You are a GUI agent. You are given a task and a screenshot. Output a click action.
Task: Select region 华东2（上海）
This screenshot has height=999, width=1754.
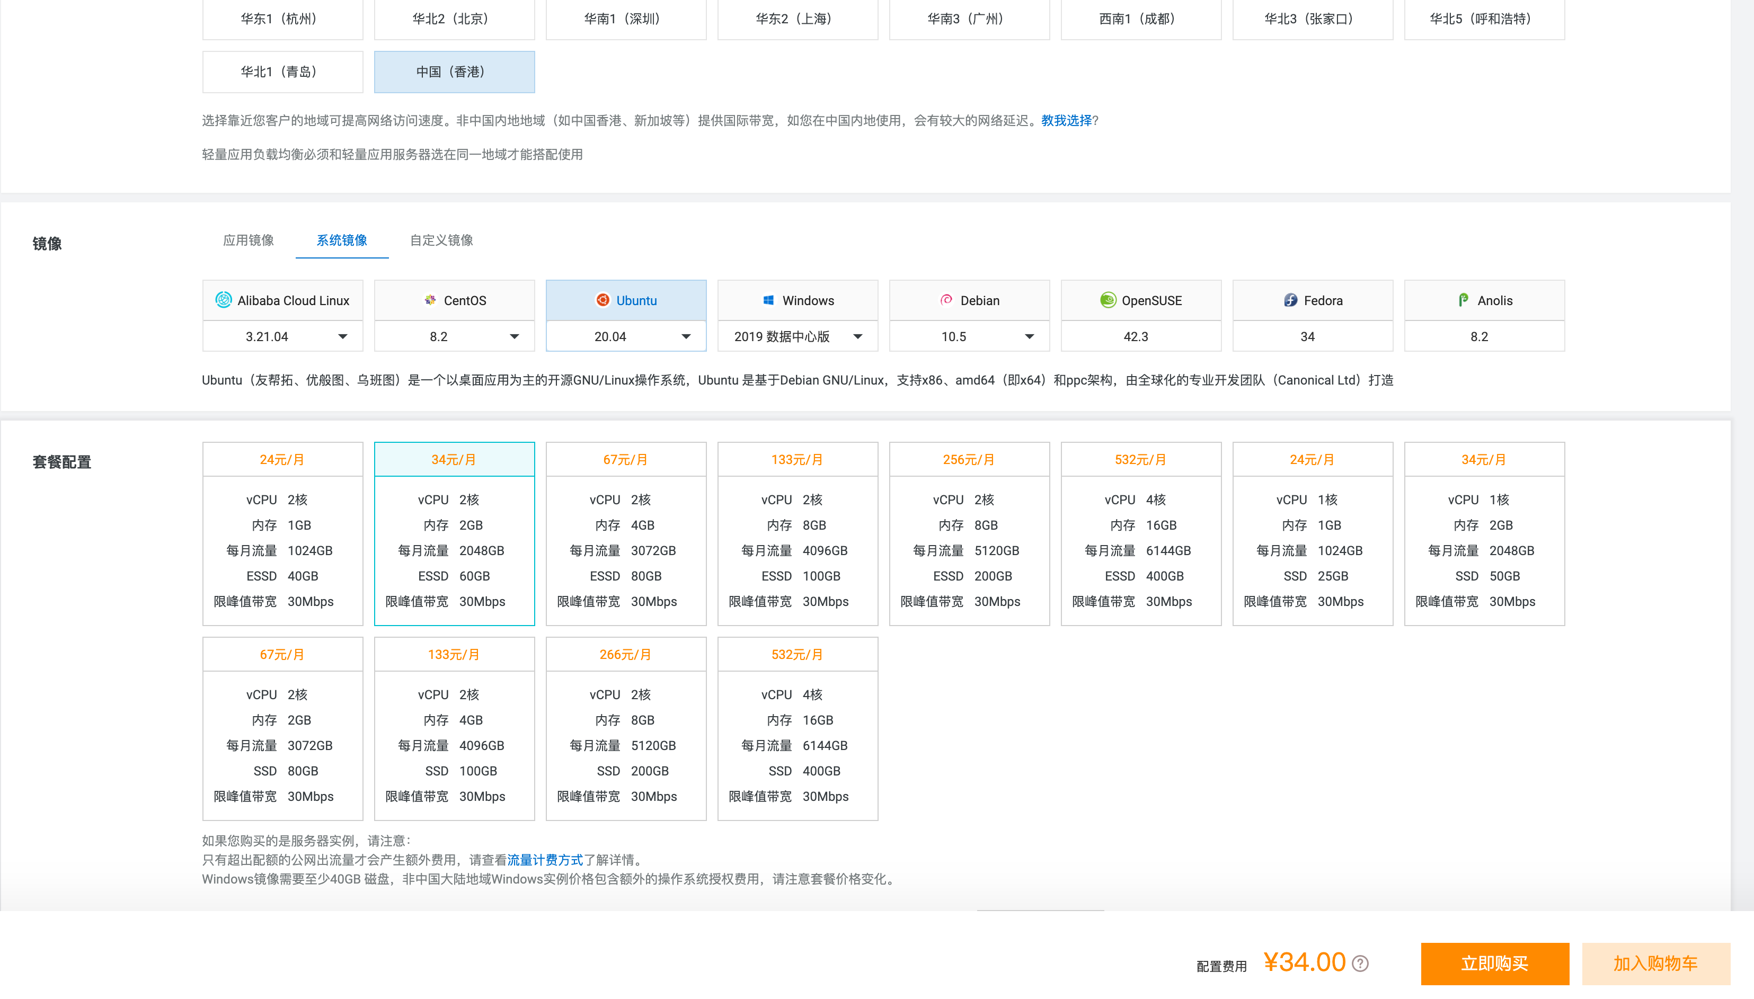tap(798, 19)
